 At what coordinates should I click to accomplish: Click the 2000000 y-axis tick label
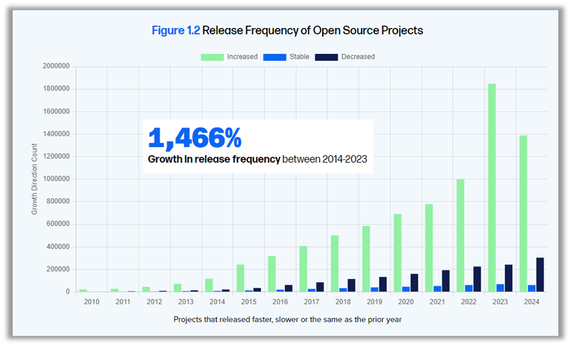point(56,67)
